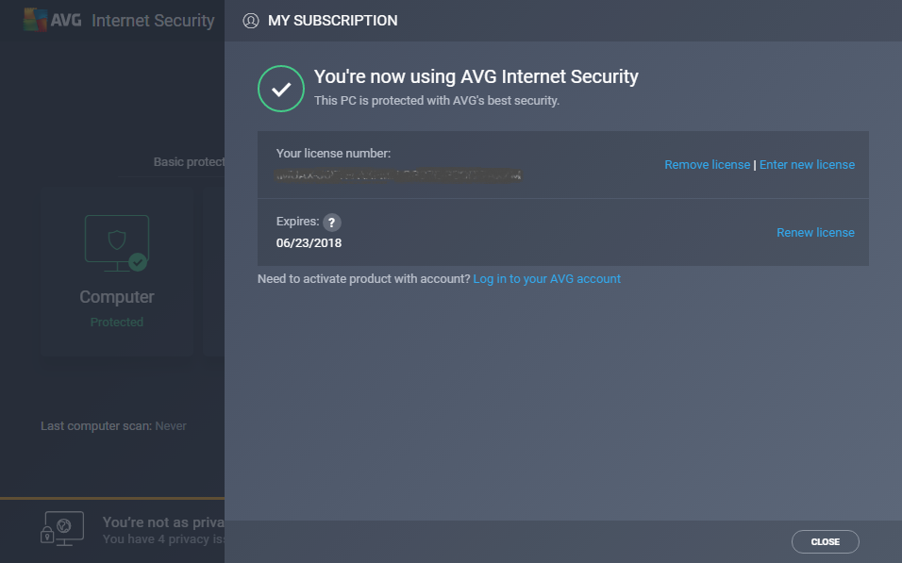The height and width of the screenshot is (563, 902).
Task: Click the AVG logo icon
Action: click(35, 20)
